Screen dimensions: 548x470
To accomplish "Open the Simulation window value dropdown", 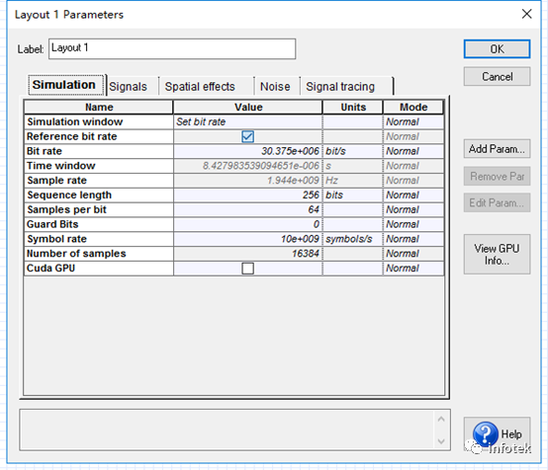I will coord(248,121).
